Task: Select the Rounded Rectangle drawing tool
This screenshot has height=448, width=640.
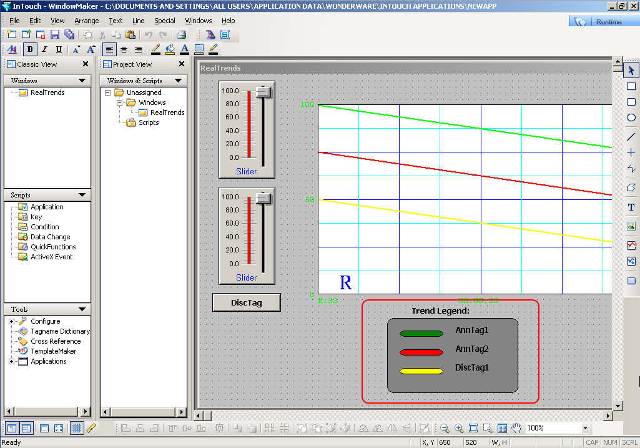Action: pyautogui.click(x=631, y=102)
